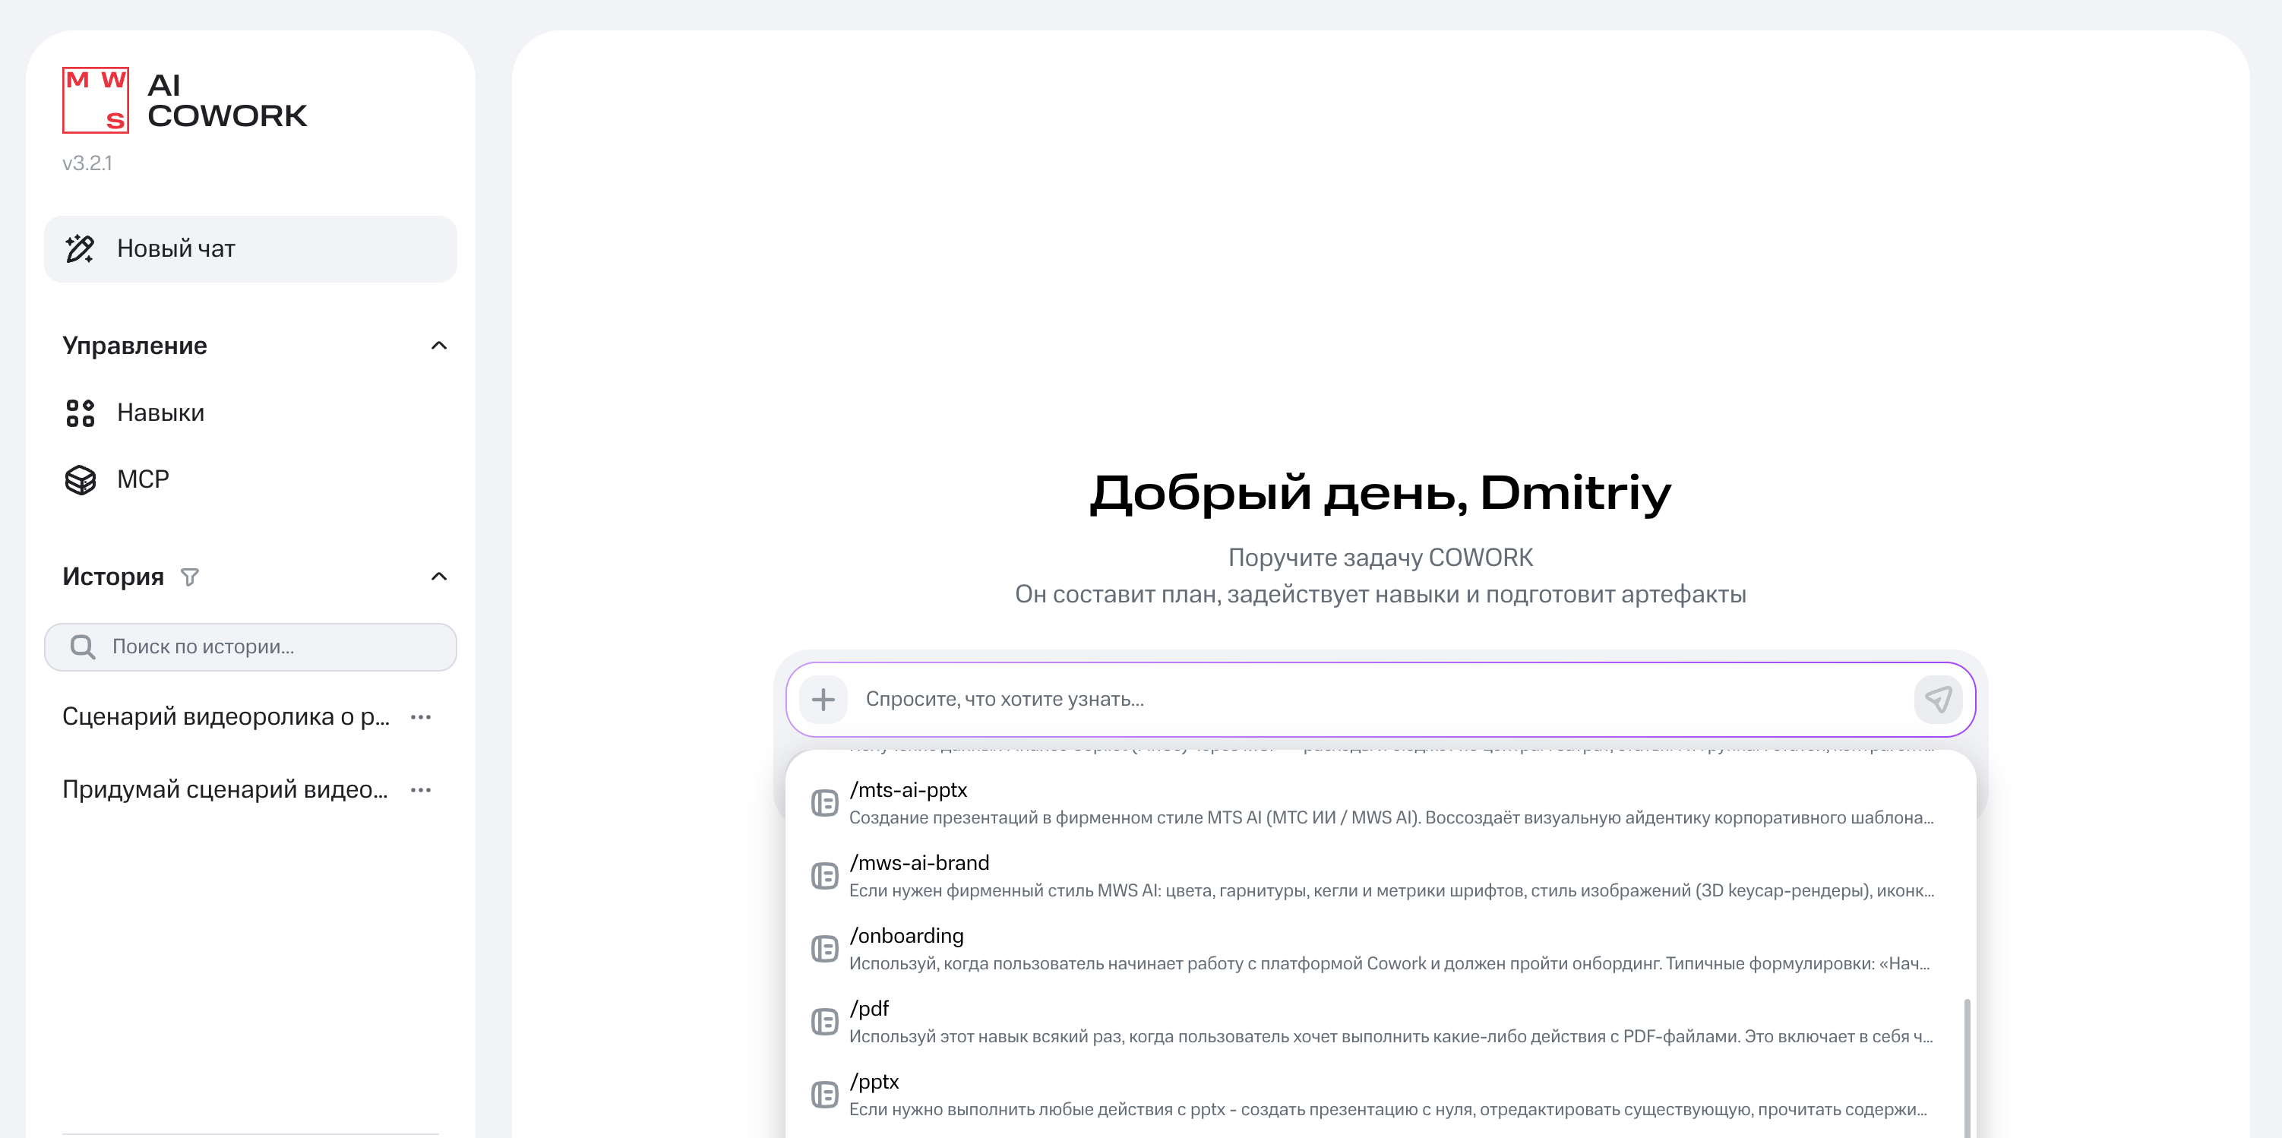Screen dimensions: 2282x1138
Task: Open options for 'Сценарий видеоролика' chat
Action: click(421, 717)
